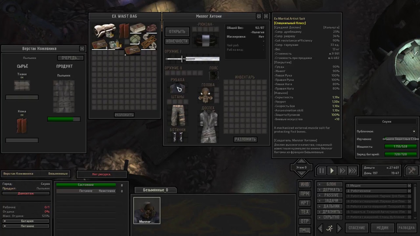
Task: Toggle the БЛОК stance
Action: tap(330, 184)
